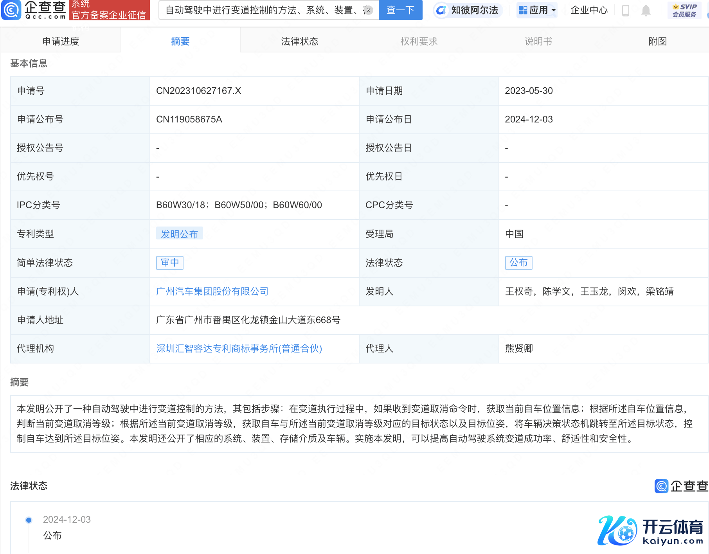
Task: Open the 附图 tab
Action: coord(657,41)
